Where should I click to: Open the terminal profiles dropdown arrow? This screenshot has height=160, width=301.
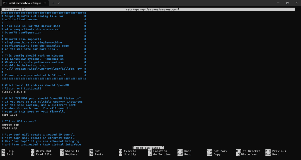click(x=59, y=3)
